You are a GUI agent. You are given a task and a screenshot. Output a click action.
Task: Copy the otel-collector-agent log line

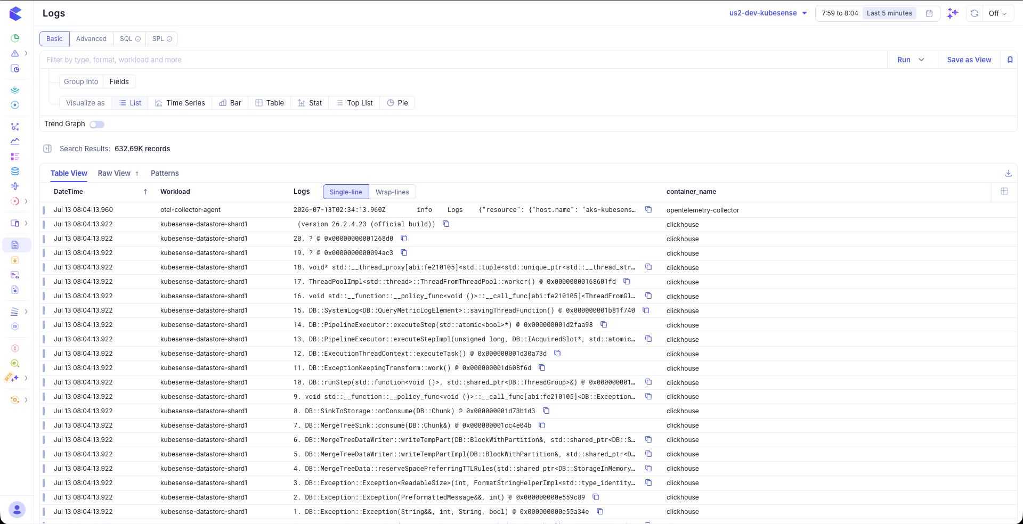click(648, 209)
